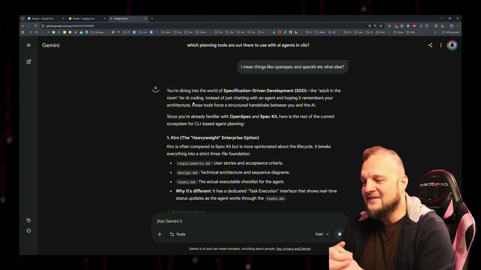Click the zoom magnifier in the address bar

375,26
